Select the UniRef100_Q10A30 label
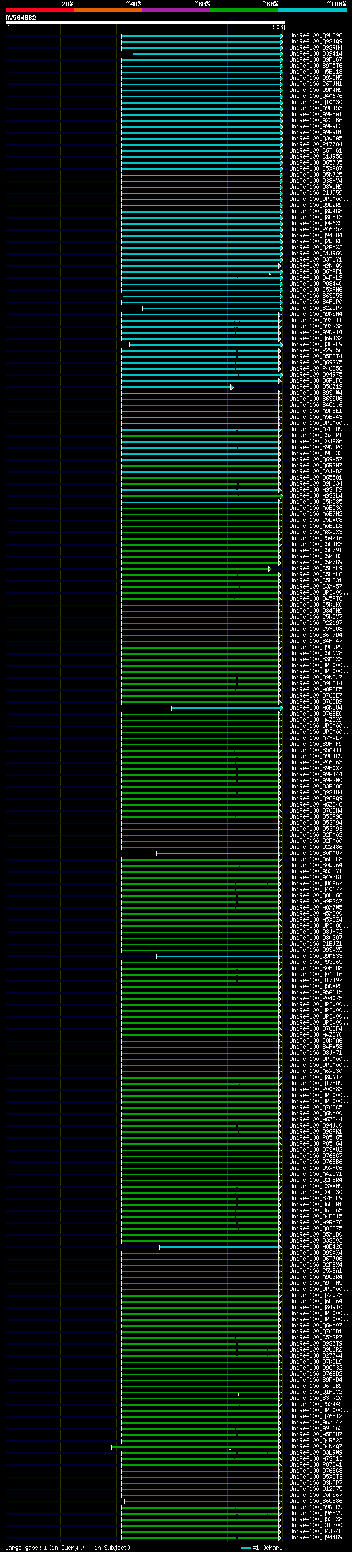 tap(316, 102)
